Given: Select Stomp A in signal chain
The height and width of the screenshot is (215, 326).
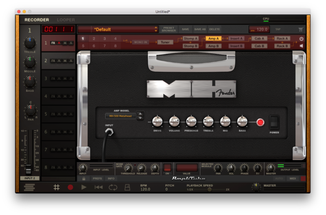Looking at the screenshot, I should click(x=190, y=38).
